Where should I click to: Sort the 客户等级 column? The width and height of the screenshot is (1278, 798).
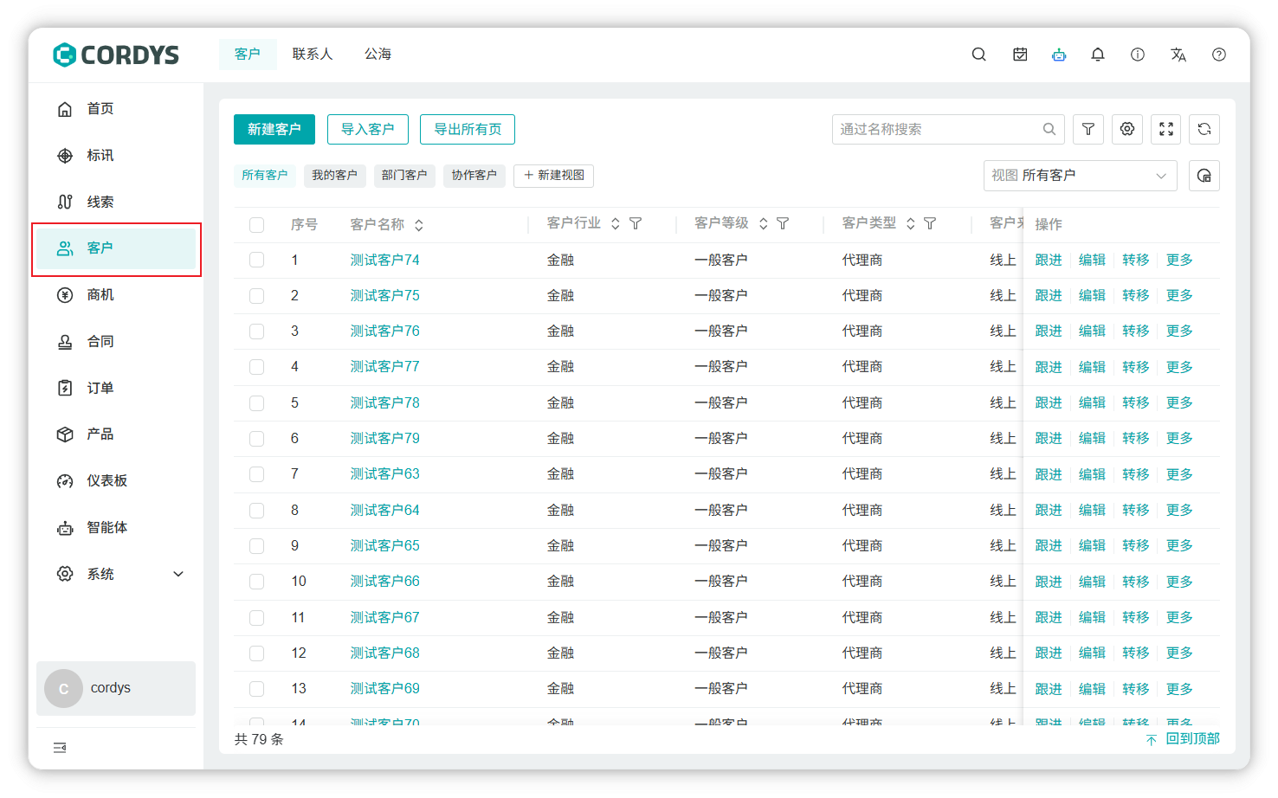click(764, 223)
